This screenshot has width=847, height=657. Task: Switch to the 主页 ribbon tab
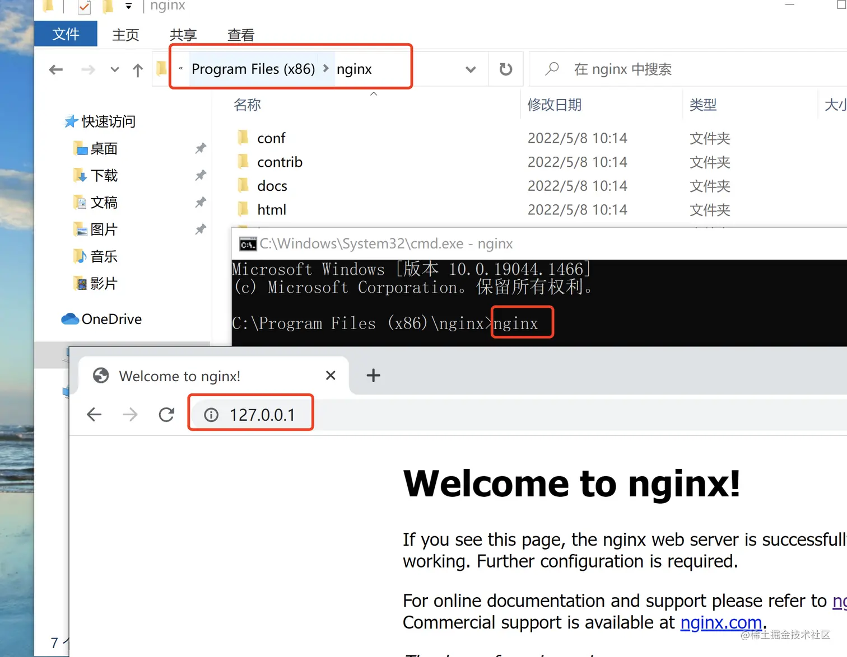(x=125, y=35)
